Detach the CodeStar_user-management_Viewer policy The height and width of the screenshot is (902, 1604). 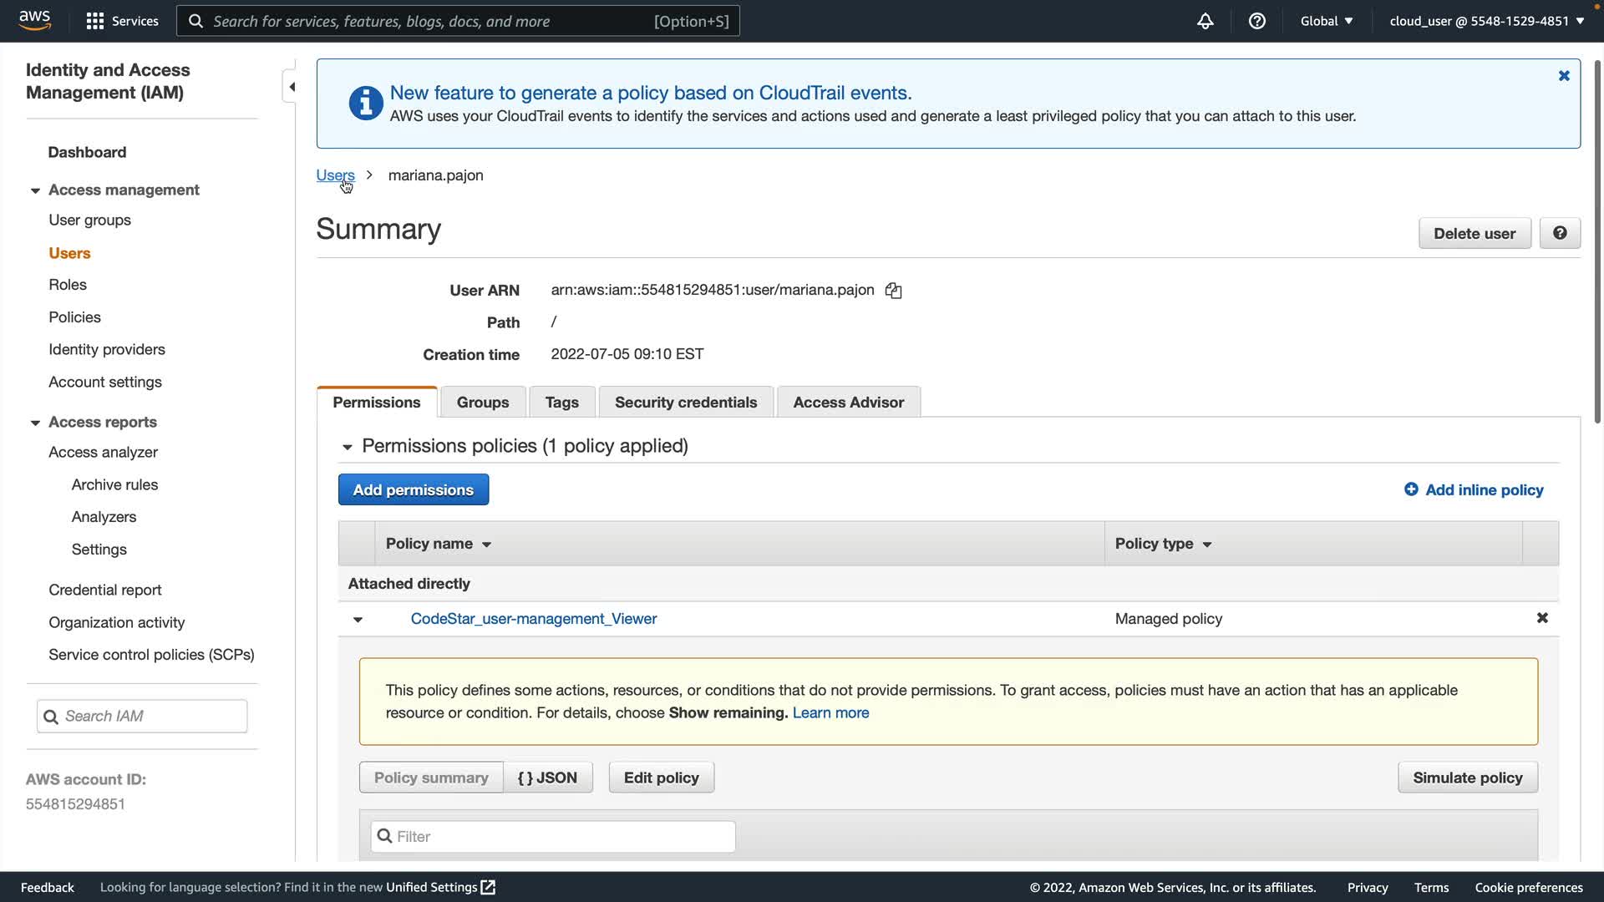tap(1542, 618)
